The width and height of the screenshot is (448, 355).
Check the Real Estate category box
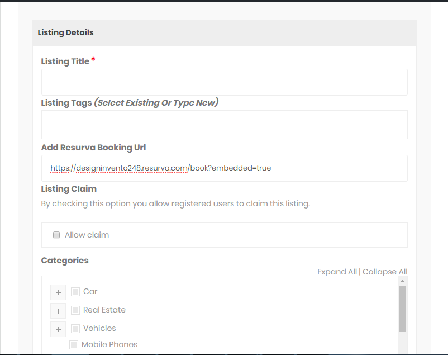(75, 310)
